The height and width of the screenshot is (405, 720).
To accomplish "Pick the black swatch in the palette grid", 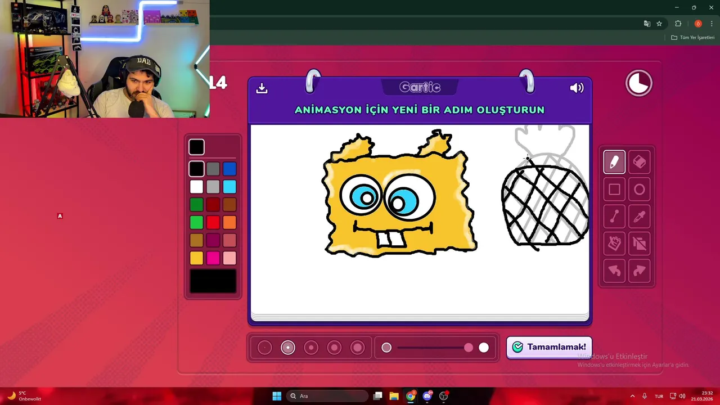I will (x=196, y=169).
